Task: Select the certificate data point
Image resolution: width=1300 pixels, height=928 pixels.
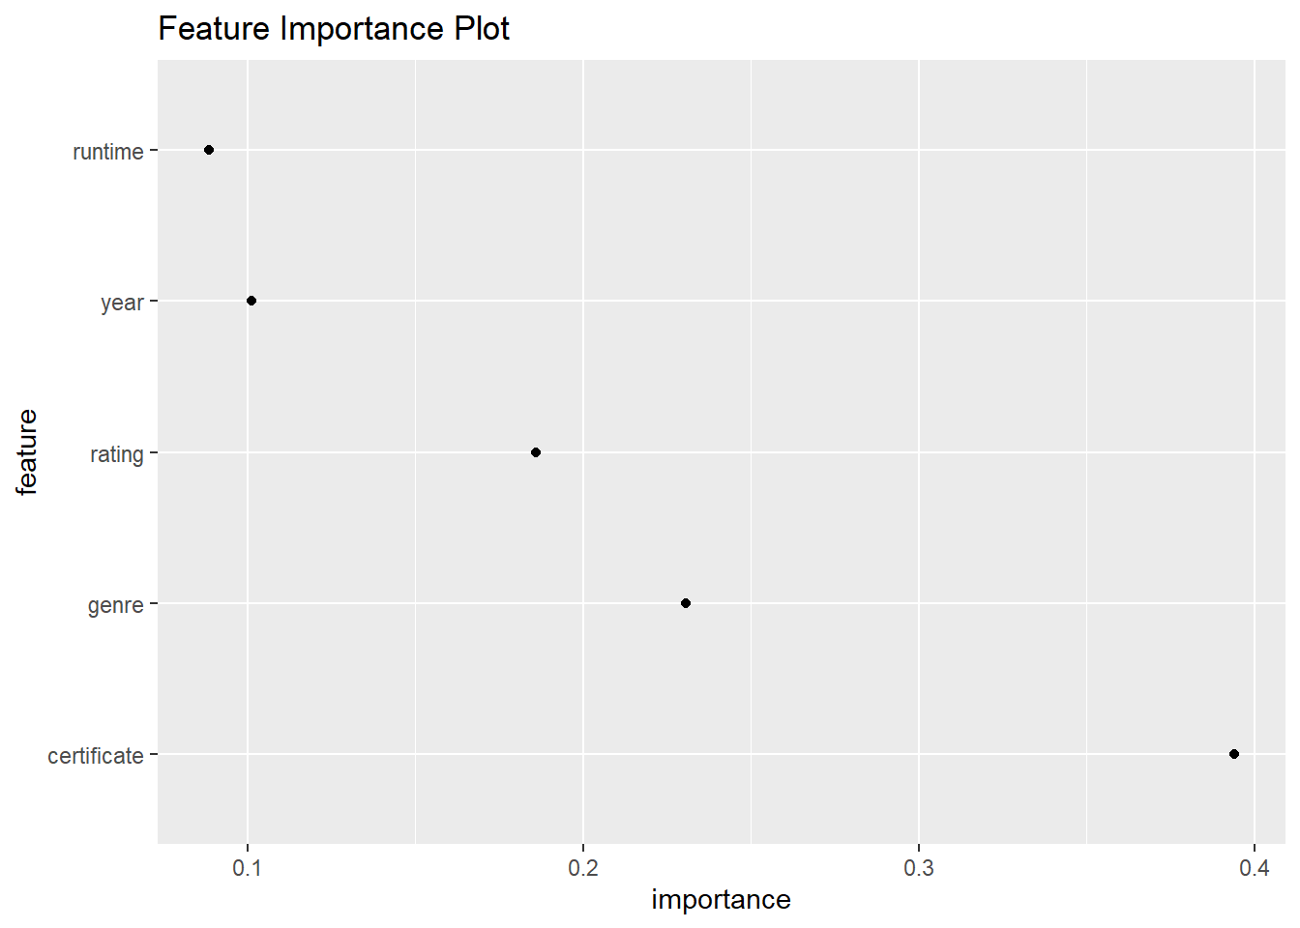Action: coord(1234,754)
